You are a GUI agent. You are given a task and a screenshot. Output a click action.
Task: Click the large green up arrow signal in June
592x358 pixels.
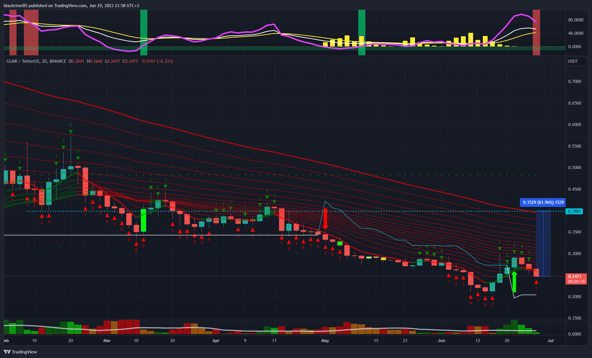pos(514,282)
